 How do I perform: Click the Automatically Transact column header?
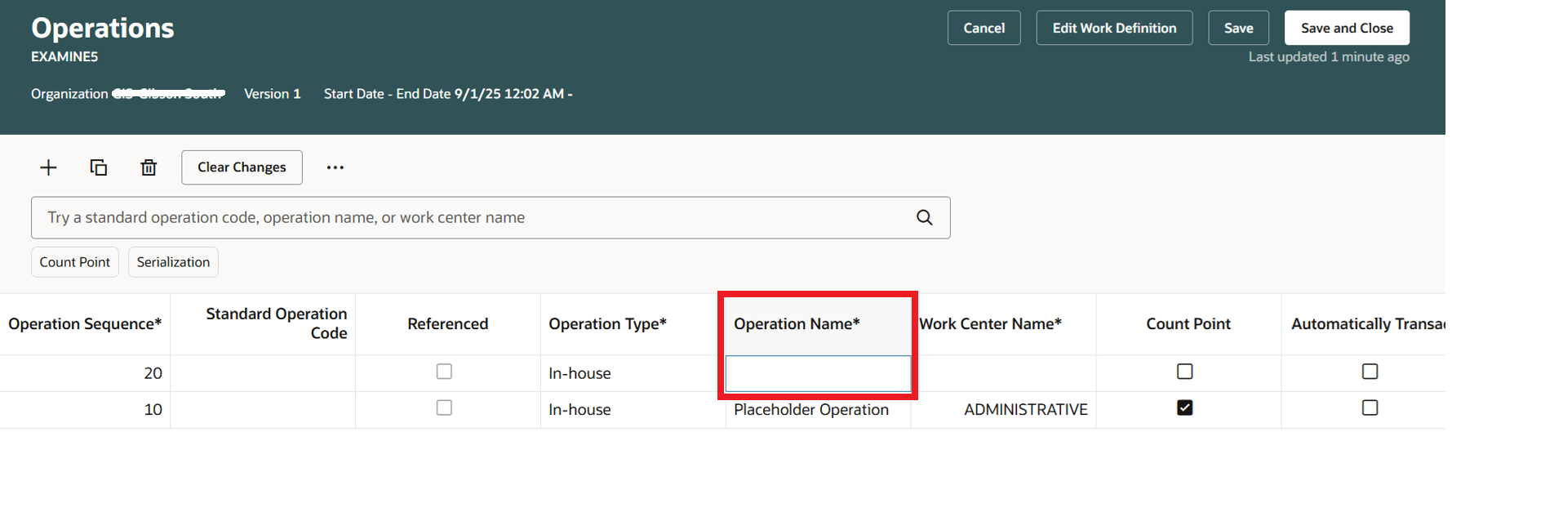pos(1363,324)
